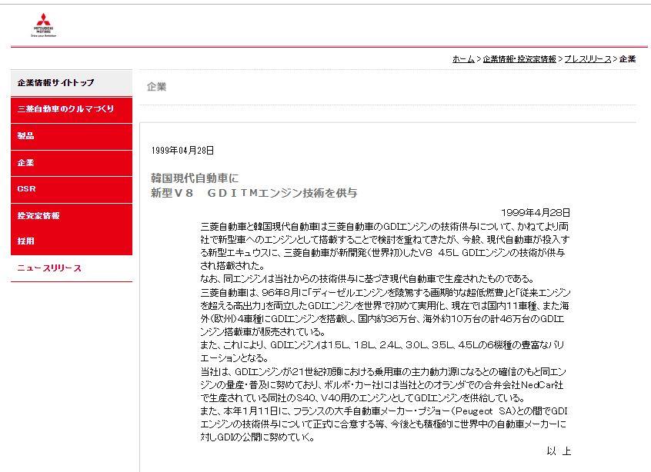Click the closing text 以 上
This screenshot has width=651, height=472.
[x=559, y=450]
